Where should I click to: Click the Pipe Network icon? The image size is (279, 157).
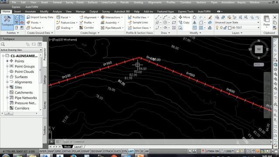tap(102, 28)
